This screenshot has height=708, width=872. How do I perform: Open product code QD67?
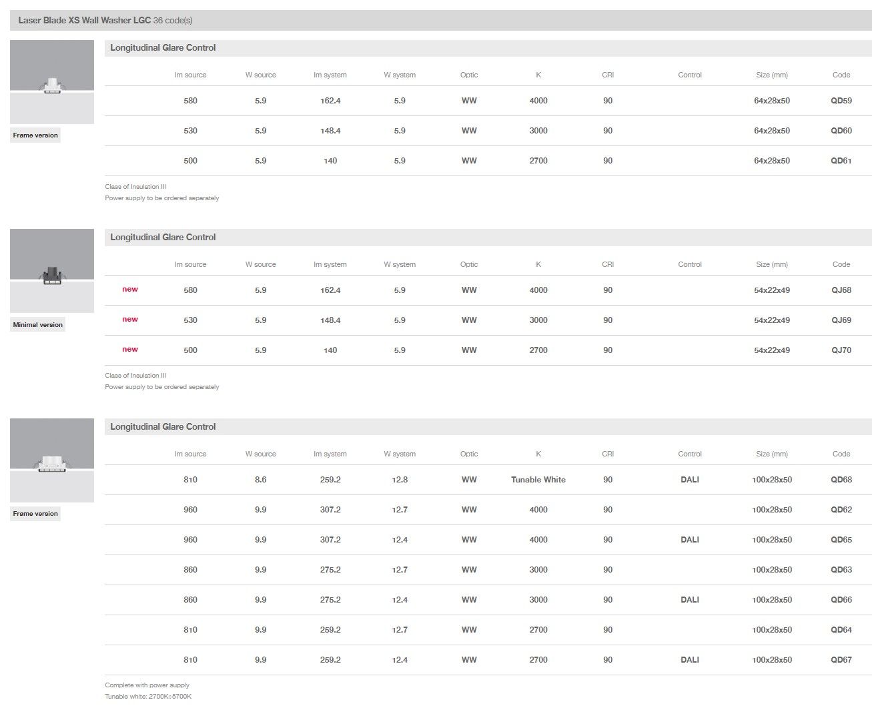[841, 660]
